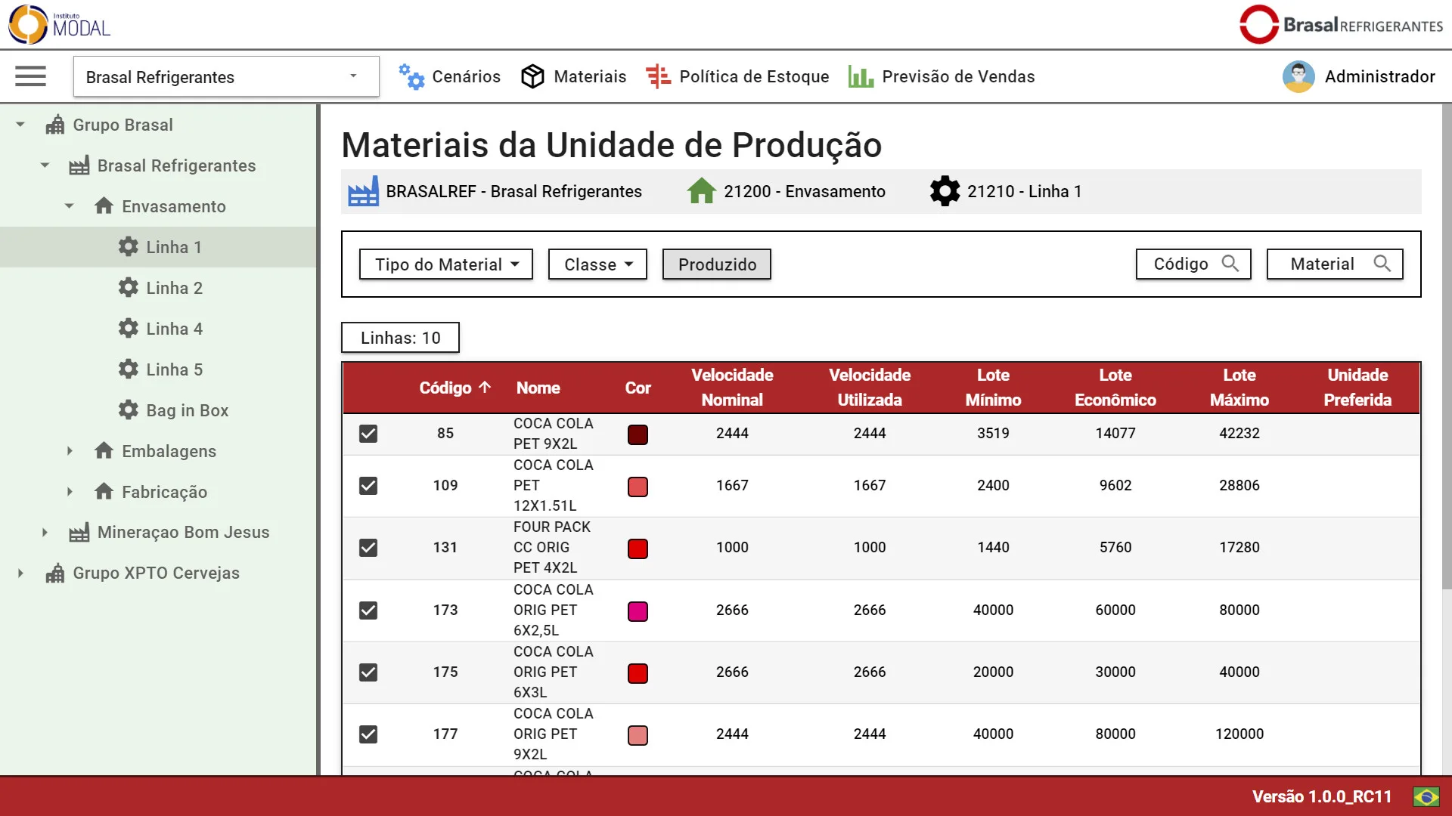Viewport: 1452px width, 816px height.
Task: Expand the Embalagens tree node
Action: coord(70,451)
